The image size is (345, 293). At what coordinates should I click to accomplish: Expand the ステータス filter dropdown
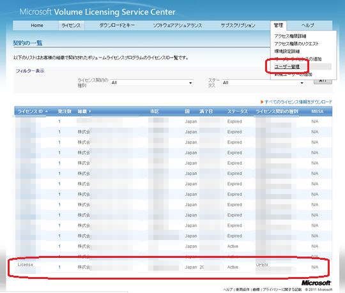point(263,82)
